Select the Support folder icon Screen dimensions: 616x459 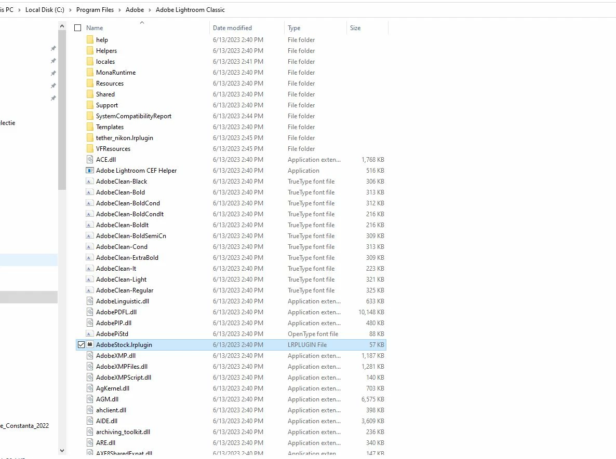[x=90, y=105]
